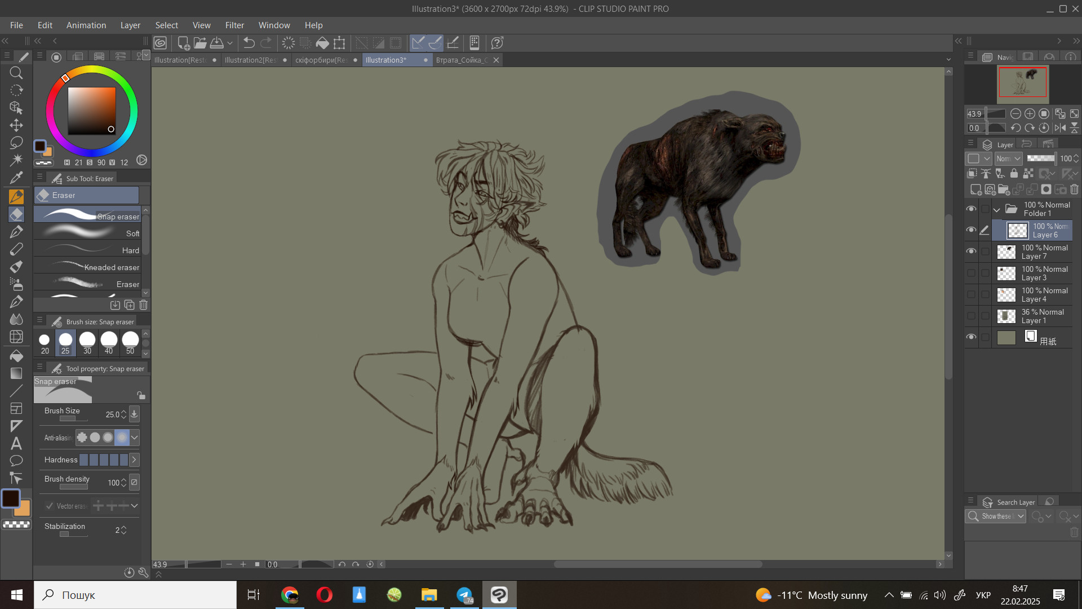Click the Windows search box Пошук
The width and height of the screenshot is (1082, 609).
[135, 595]
